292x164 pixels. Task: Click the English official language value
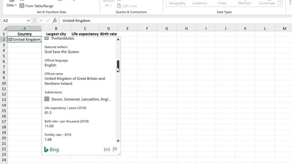click(x=50, y=65)
